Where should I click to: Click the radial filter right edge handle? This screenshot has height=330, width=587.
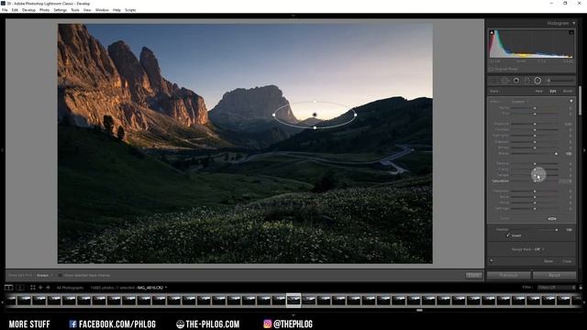pos(355,115)
